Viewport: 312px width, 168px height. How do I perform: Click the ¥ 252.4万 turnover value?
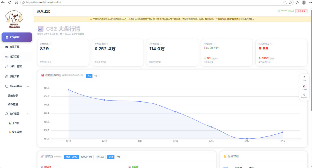105,49
